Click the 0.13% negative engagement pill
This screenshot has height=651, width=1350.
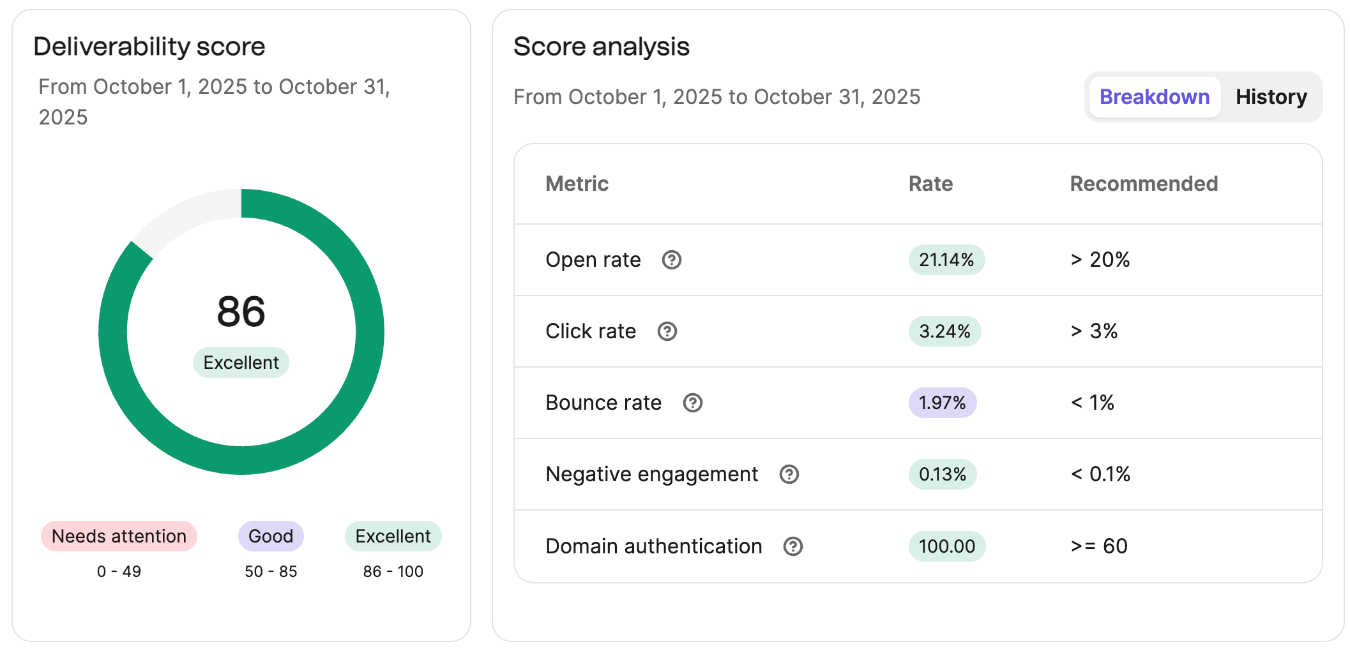pyautogui.click(x=942, y=474)
